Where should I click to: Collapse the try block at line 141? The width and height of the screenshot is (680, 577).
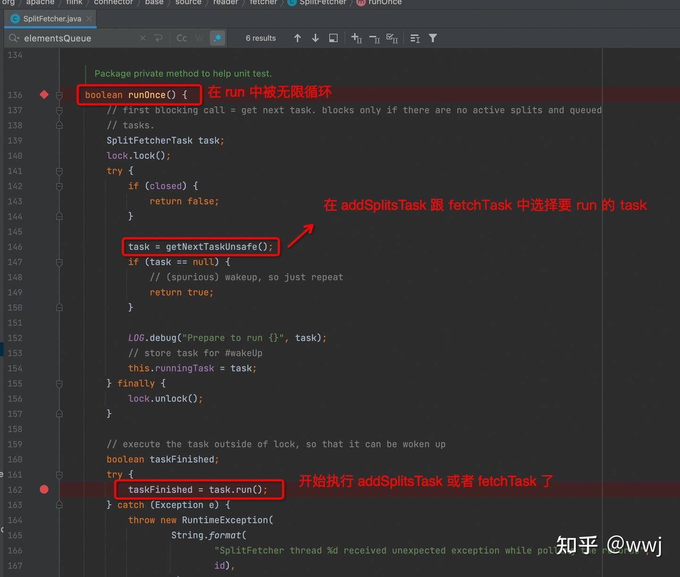pyautogui.click(x=59, y=171)
